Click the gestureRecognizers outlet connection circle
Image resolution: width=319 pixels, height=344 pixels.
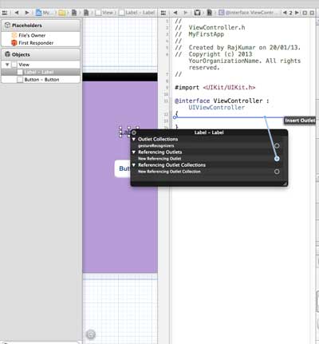(277, 146)
